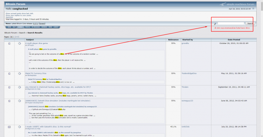Open MY MESSAGES in the menu bar
Image resolution: width=263 pixels, height=137 pixels.
(36, 27)
